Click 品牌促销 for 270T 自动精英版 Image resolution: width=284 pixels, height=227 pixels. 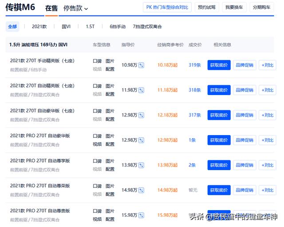click(x=245, y=90)
